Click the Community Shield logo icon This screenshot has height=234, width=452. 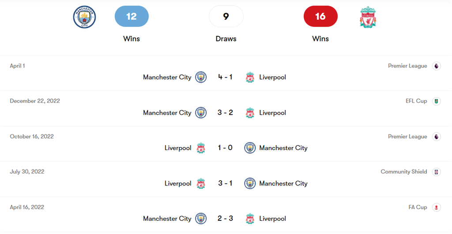pos(436,172)
